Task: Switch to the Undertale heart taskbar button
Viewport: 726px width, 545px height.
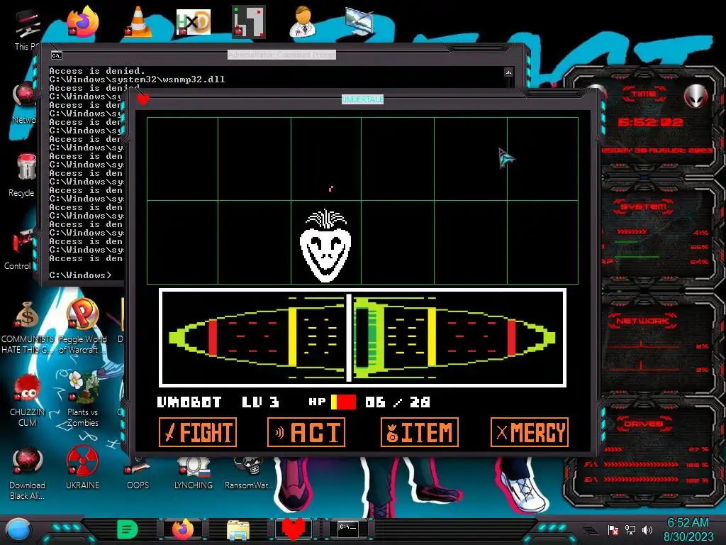Action: click(x=293, y=529)
